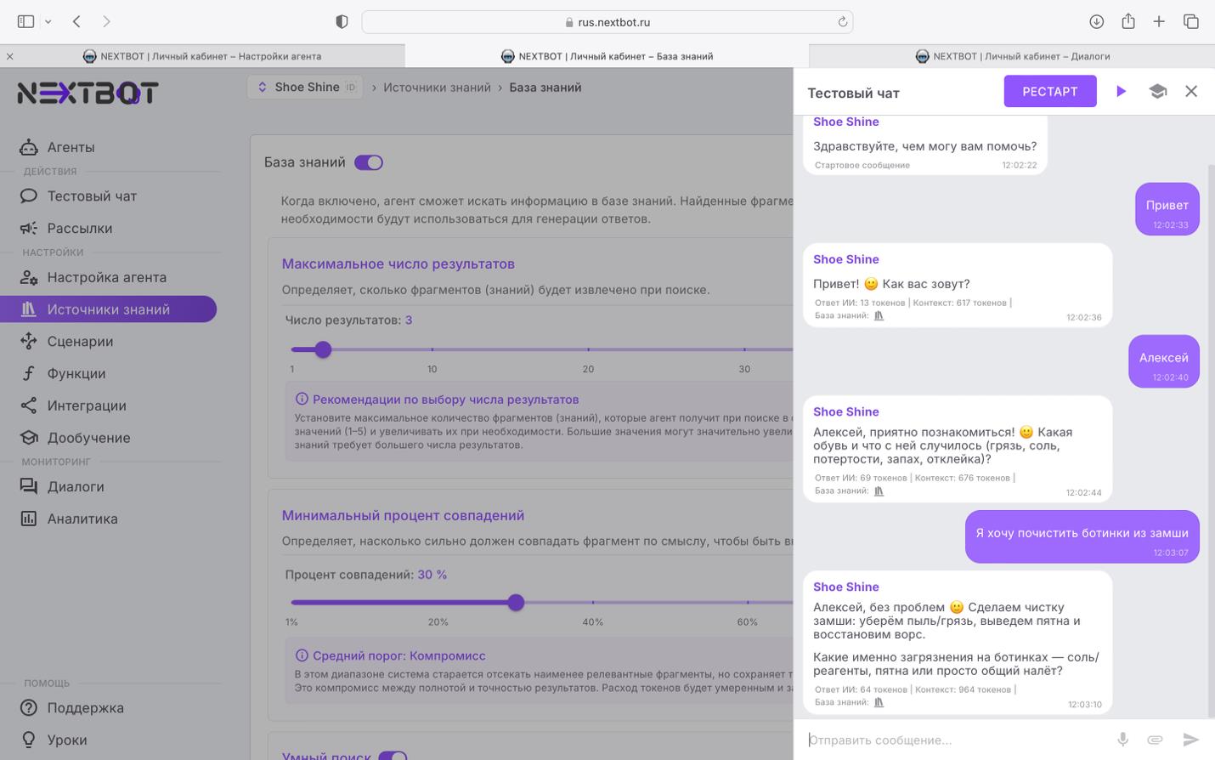Toggle the База знаний switch off
1215x760 pixels.
[x=369, y=162]
